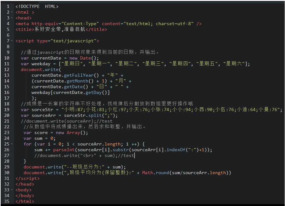
Task: Click the closing </html> tag
Action: [x=25, y=202]
